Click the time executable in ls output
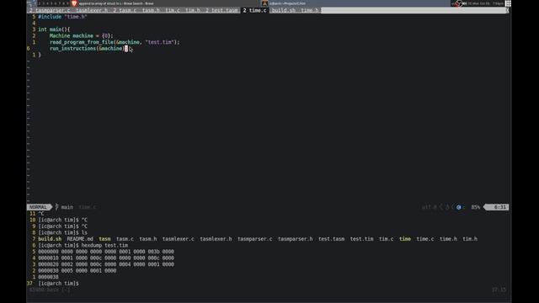The width and height of the screenshot is (539, 303). [x=405, y=239]
